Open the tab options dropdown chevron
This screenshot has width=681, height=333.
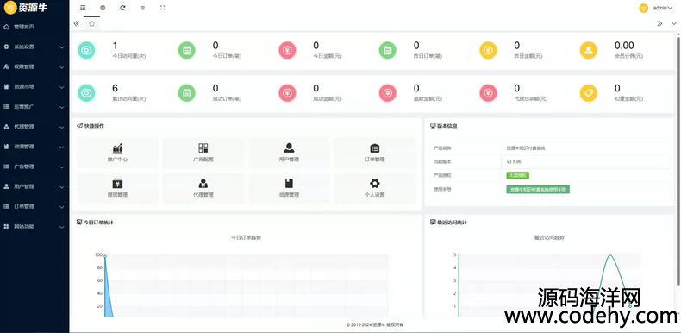673,23
